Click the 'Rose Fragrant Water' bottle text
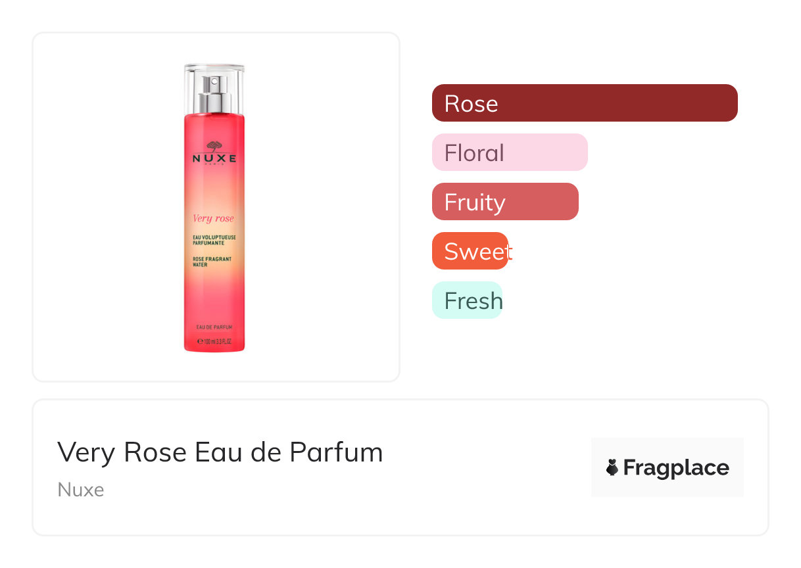 (x=211, y=262)
